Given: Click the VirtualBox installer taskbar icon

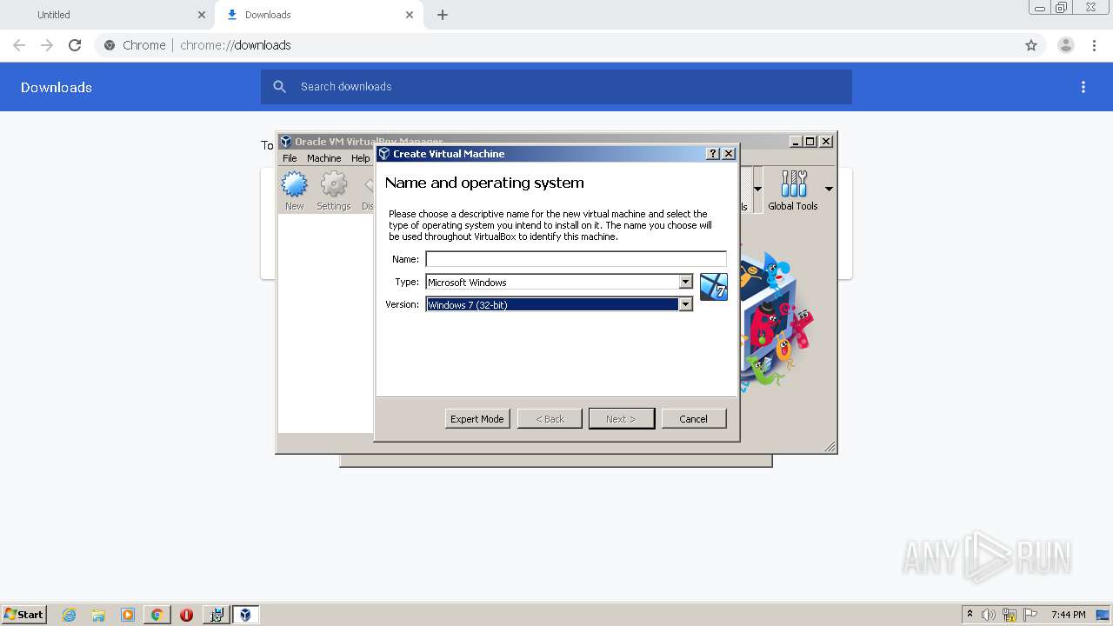Looking at the screenshot, I should [216, 615].
